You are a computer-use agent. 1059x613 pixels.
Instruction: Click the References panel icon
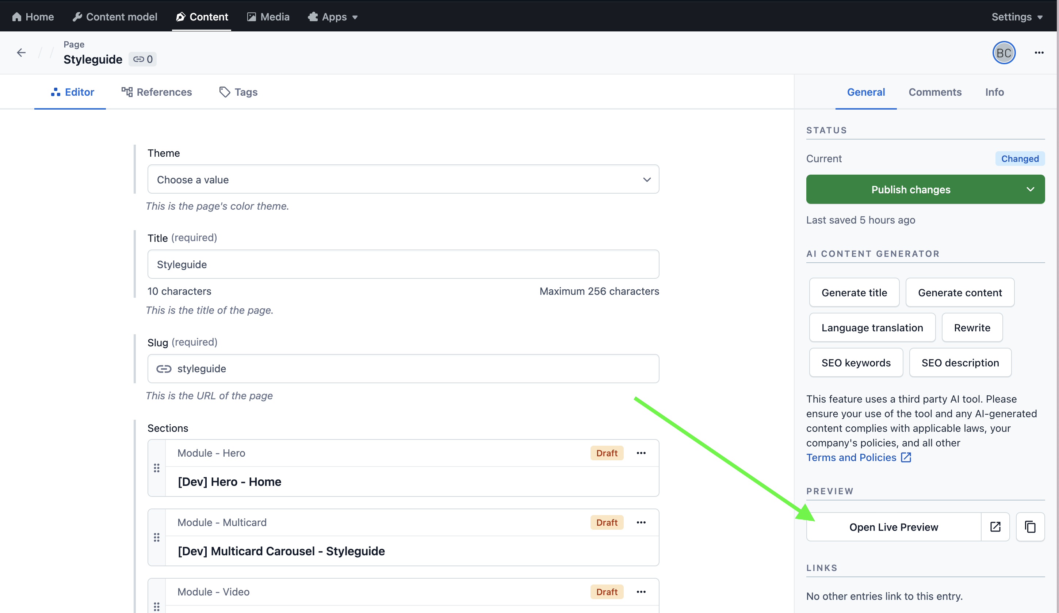156,92
